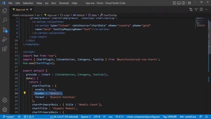Open the Selection menu
Viewport: 211px width, 119px height.
point(28,3)
